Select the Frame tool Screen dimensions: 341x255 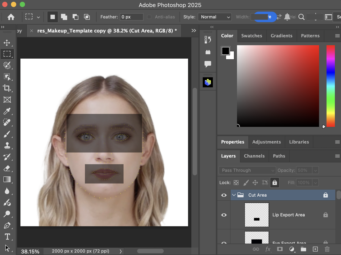[7, 100]
